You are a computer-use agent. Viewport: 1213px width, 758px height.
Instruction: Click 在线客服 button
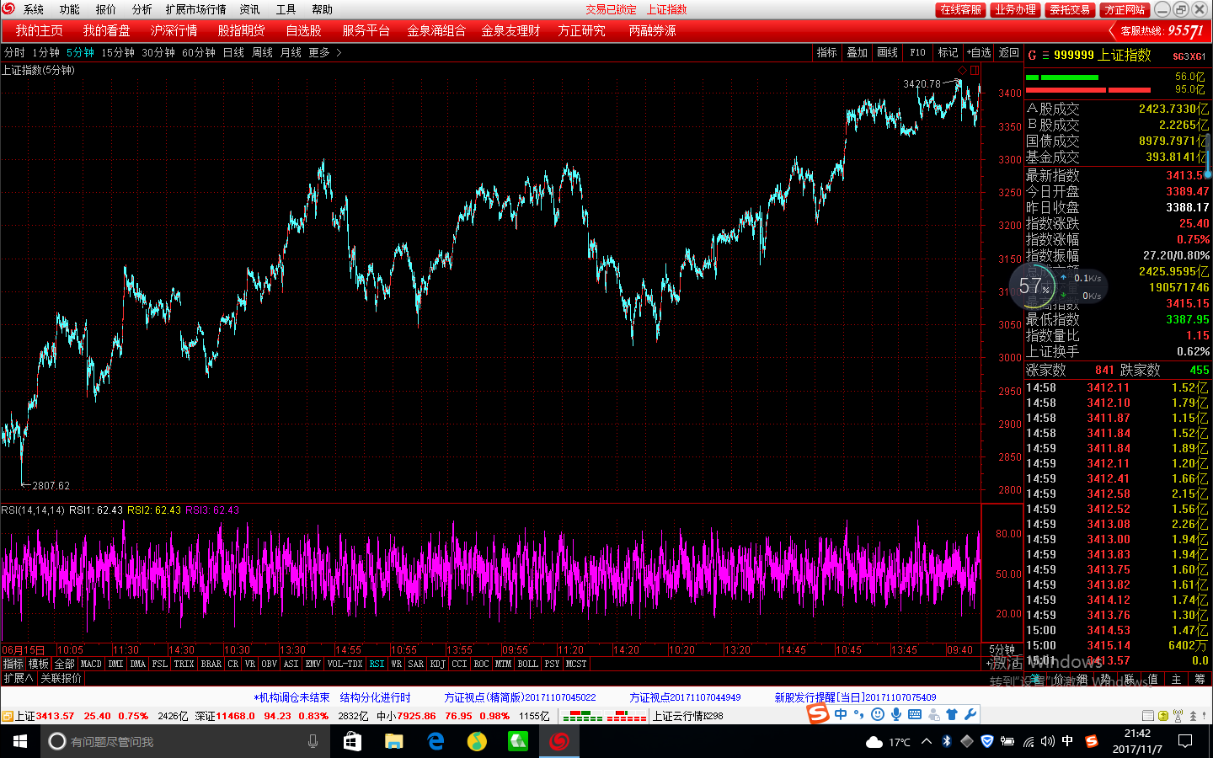[960, 9]
